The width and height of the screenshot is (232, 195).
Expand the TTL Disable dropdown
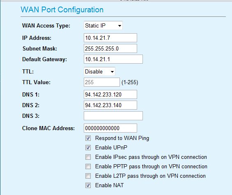pyautogui.click(x=99, y=71)
